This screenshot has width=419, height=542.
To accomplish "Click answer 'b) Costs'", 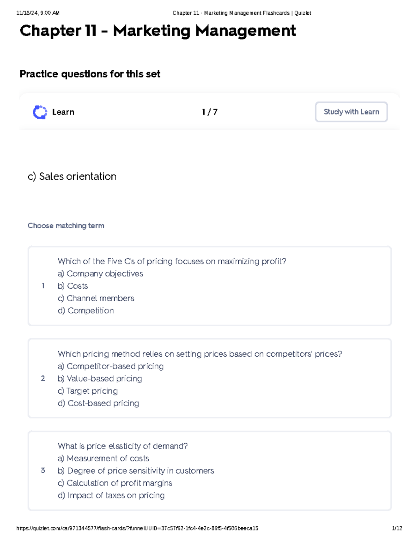I will (73, 286).
